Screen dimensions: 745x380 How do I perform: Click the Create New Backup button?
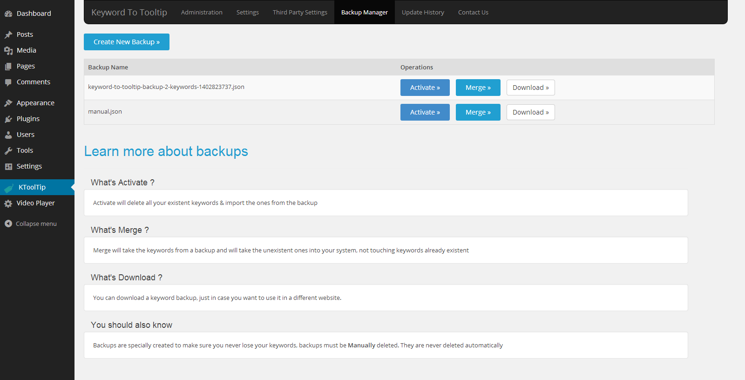click(127, 42)
